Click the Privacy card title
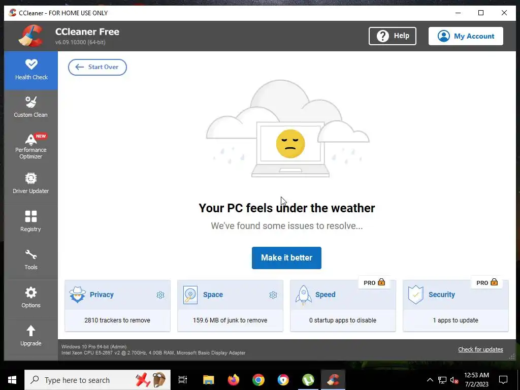Viewport: 520px width, 390px height. [102, 295]
